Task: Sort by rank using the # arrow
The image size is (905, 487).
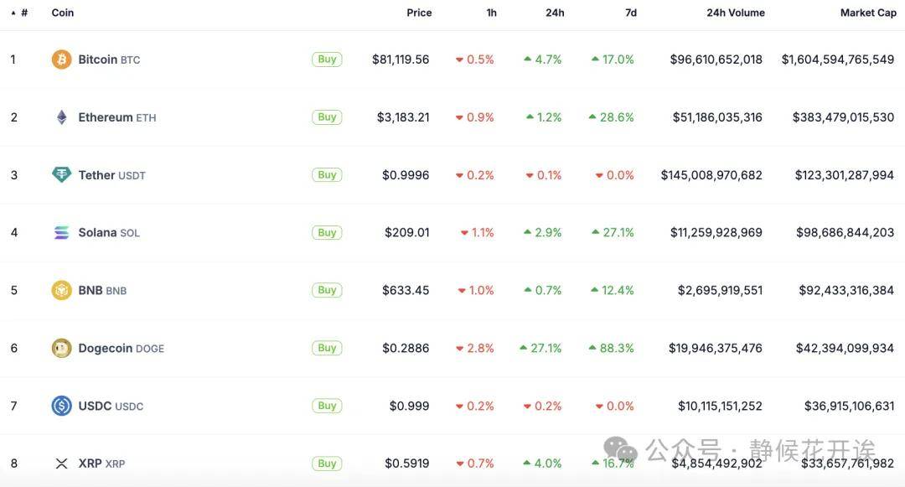Action: pyautogui.click(x=19, y=13)
